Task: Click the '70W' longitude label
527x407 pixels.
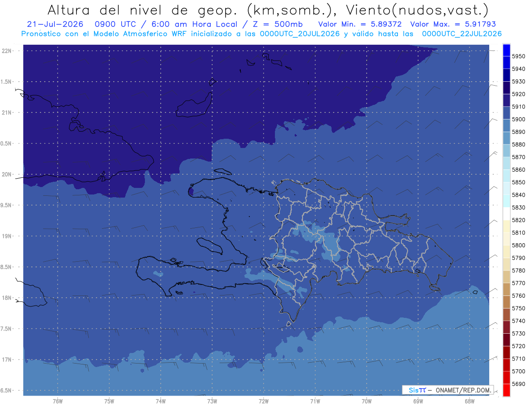Action: (367, 401)
